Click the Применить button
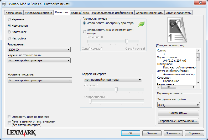 (173, 133)
